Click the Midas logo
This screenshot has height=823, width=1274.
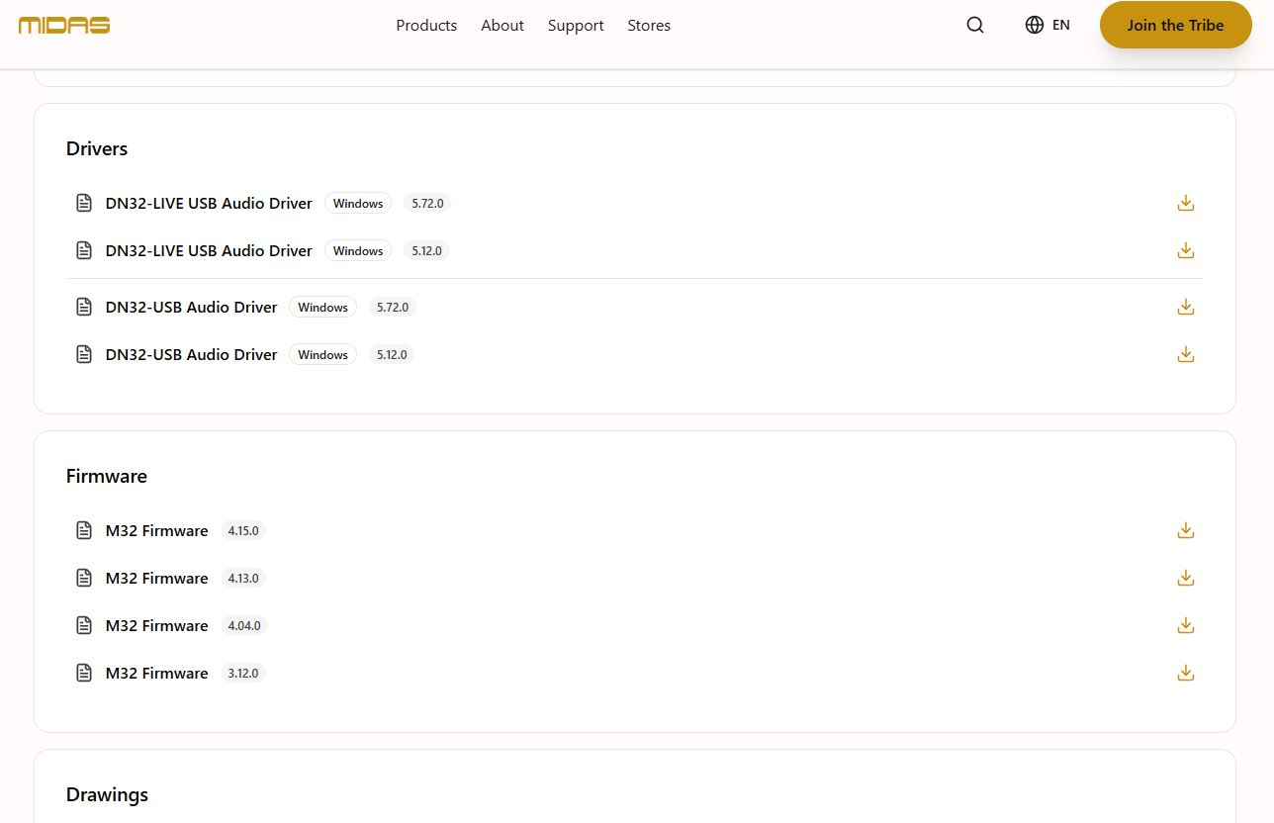point(64,25)
